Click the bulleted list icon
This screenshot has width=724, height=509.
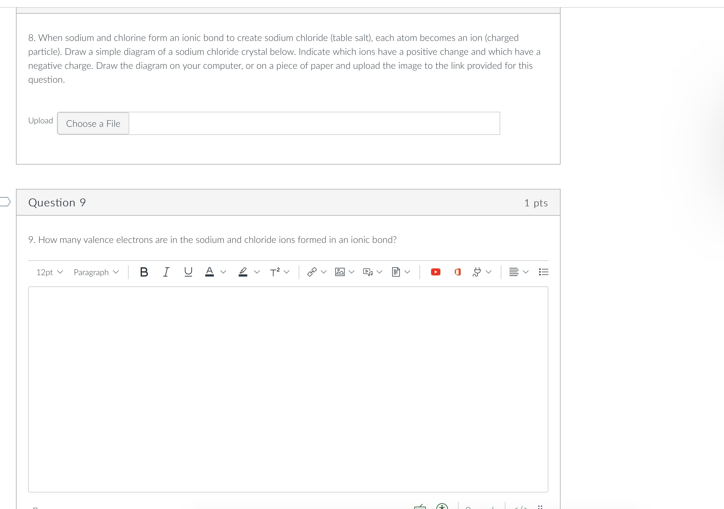[x=543, y=272]
